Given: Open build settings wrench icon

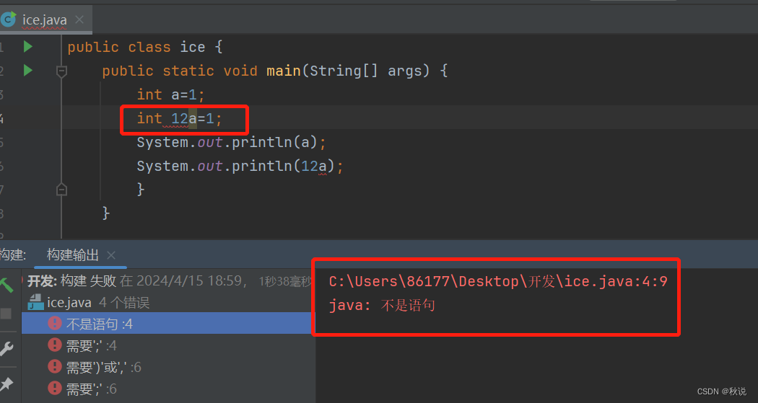Looking at the screenshot, I should coord(6,348).
